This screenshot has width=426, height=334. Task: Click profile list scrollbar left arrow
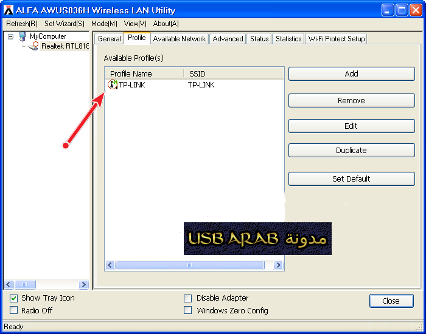[110, 265]
